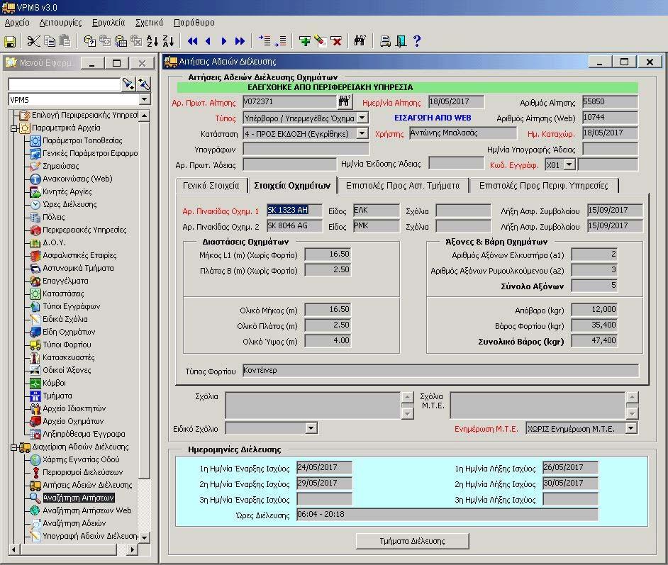Jump to last record double-arrow icon
668x565 pixels.
pyautogui.click(x=240, y=41)
